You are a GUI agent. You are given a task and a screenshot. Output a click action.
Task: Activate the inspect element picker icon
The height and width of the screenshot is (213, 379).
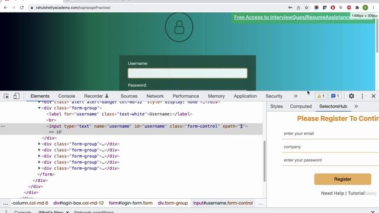[x=7, y=96]
